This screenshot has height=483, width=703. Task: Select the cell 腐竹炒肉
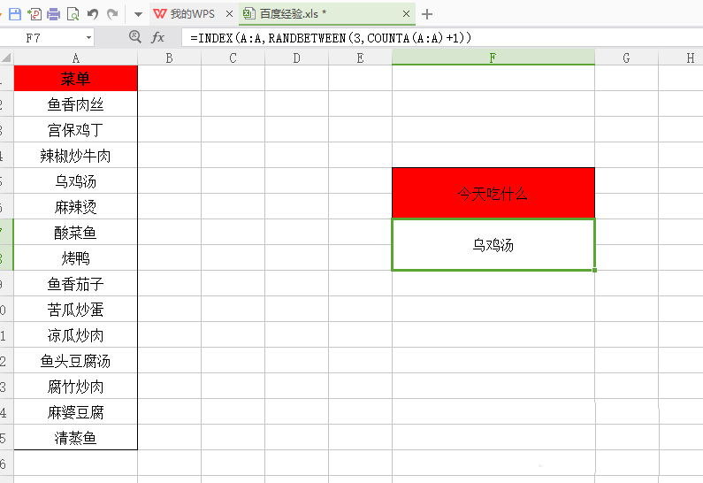coord(76,386)
